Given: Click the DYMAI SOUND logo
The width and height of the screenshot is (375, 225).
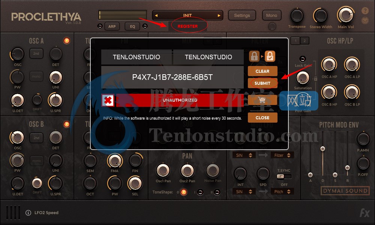Looking at the screenshot, I should click(345, 191).
